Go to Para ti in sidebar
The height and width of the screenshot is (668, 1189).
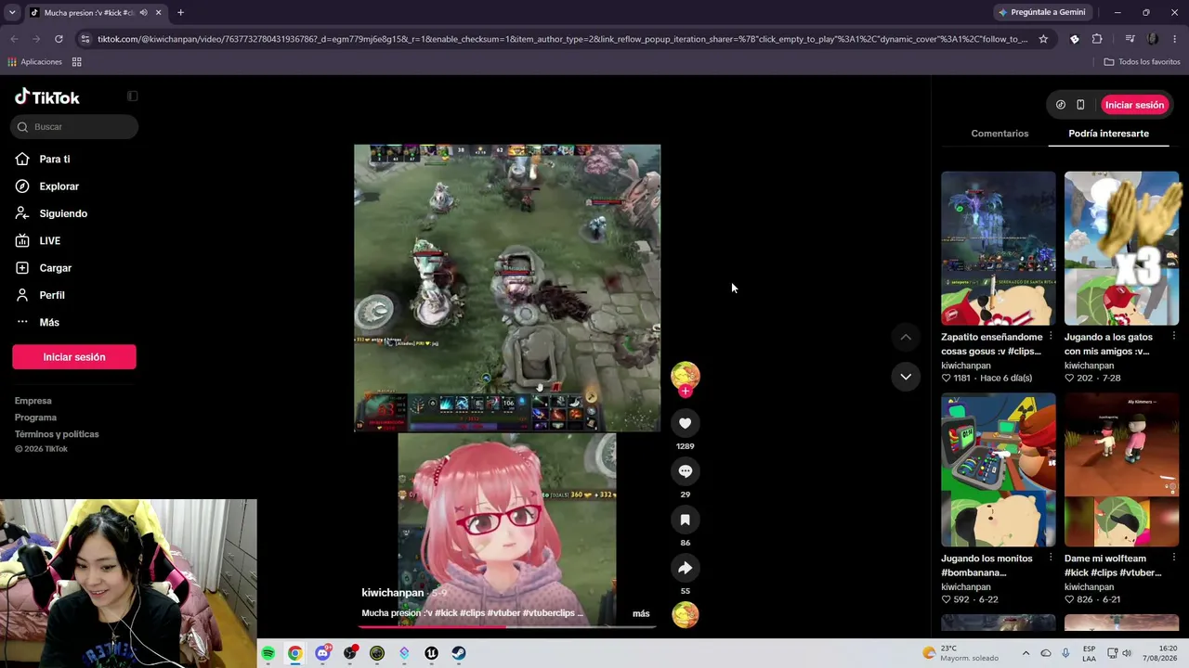coord(43,160)
